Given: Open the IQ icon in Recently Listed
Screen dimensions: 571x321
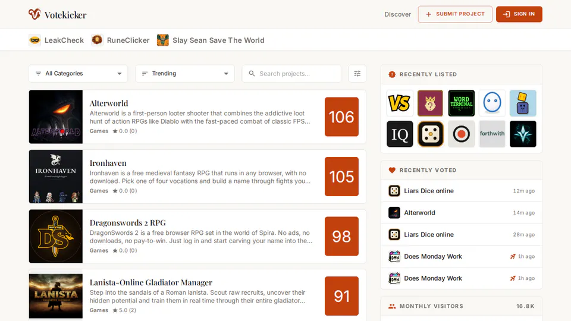Looking at the screenshot, I should [x=400, y=134].
